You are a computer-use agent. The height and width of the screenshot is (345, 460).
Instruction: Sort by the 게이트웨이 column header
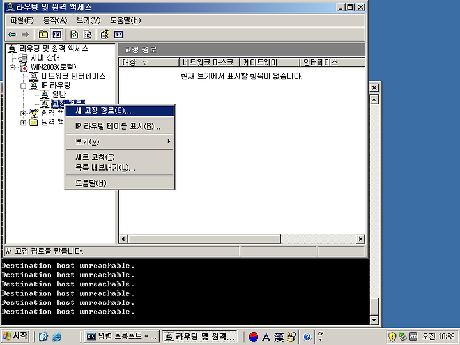(x=270, y=62)
